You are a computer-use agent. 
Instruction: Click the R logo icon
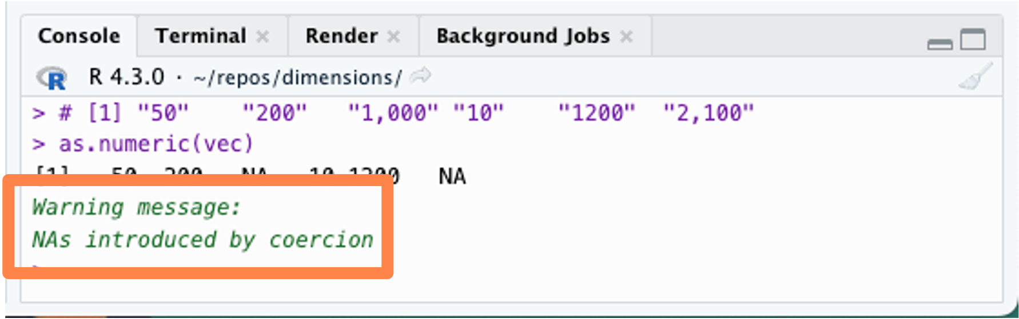tap(53, 78)
